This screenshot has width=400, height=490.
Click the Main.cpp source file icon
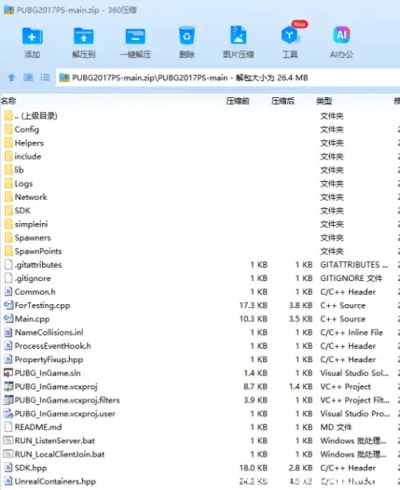(8, 319)
